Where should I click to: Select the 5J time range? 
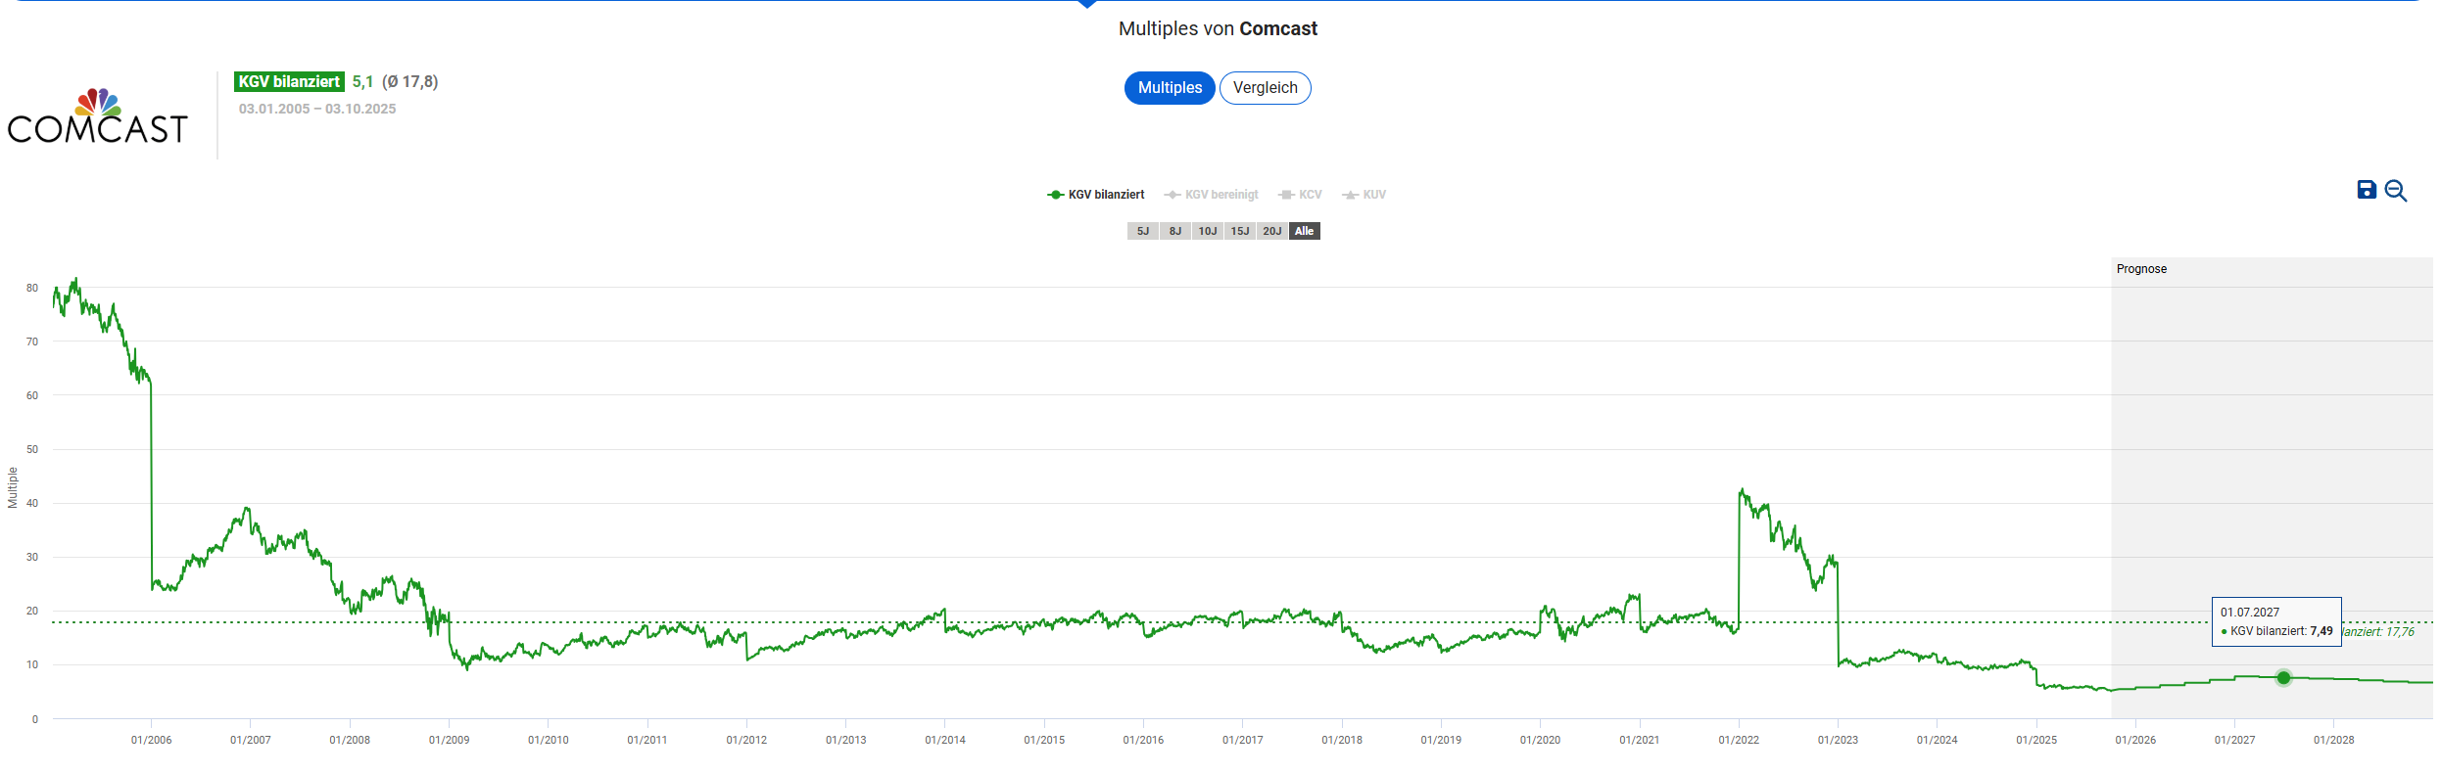coord(1142,231)
